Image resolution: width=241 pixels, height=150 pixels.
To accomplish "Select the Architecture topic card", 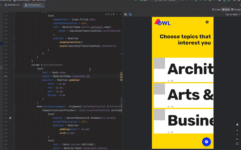I will 183,70.
